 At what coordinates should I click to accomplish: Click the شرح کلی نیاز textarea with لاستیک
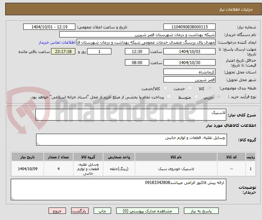click(131, 115)
